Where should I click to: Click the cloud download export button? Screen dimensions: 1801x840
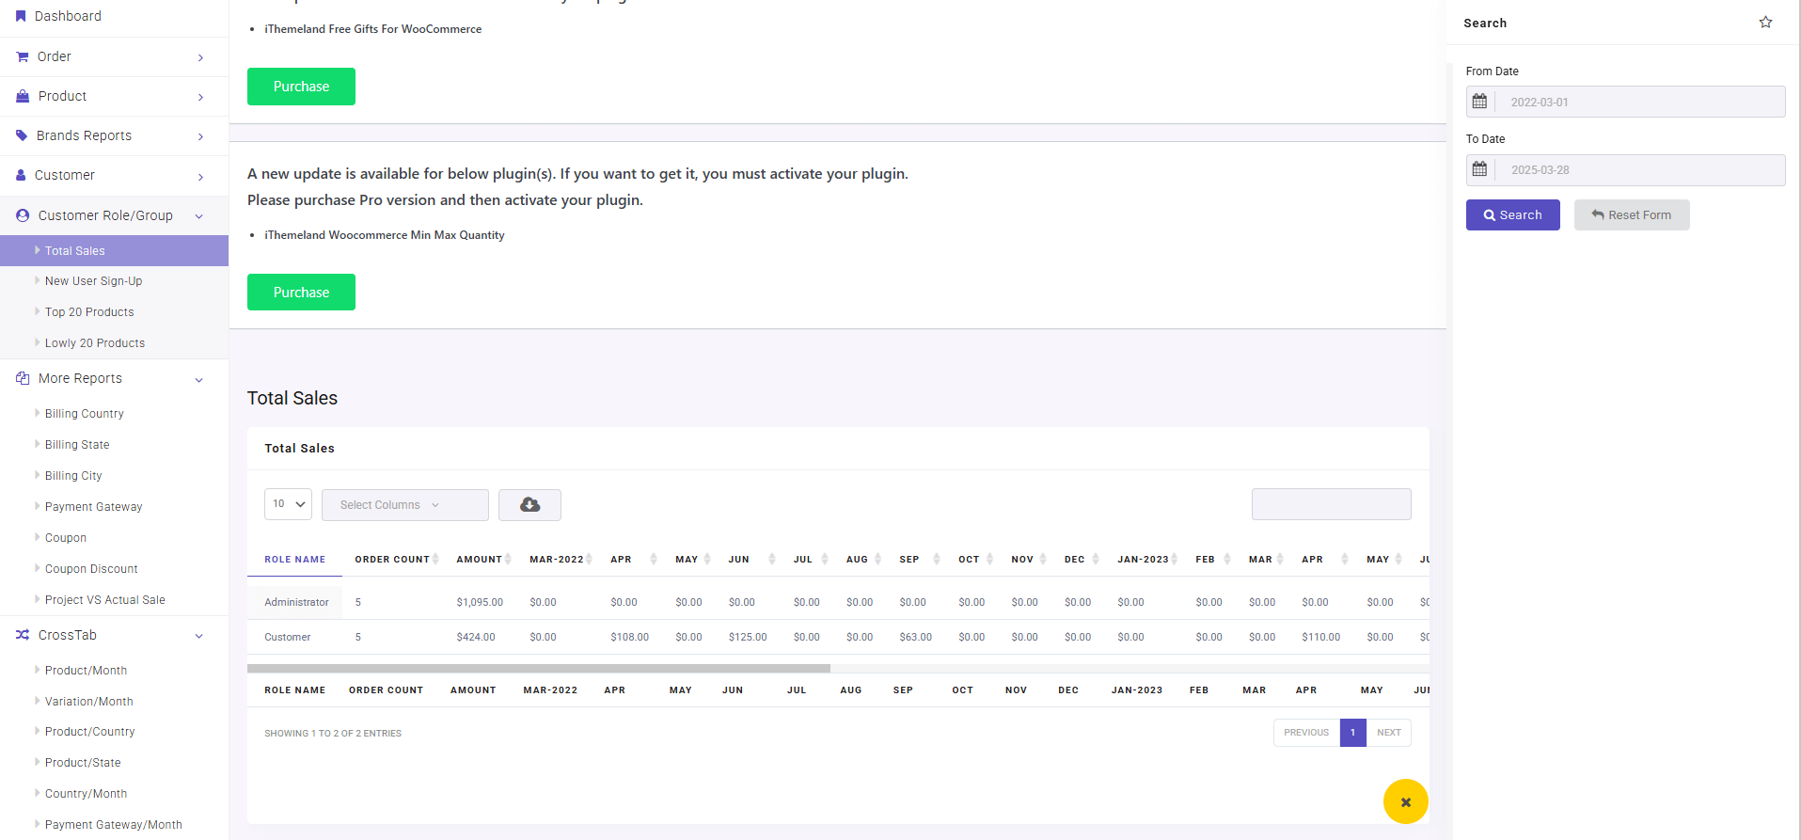529,504
